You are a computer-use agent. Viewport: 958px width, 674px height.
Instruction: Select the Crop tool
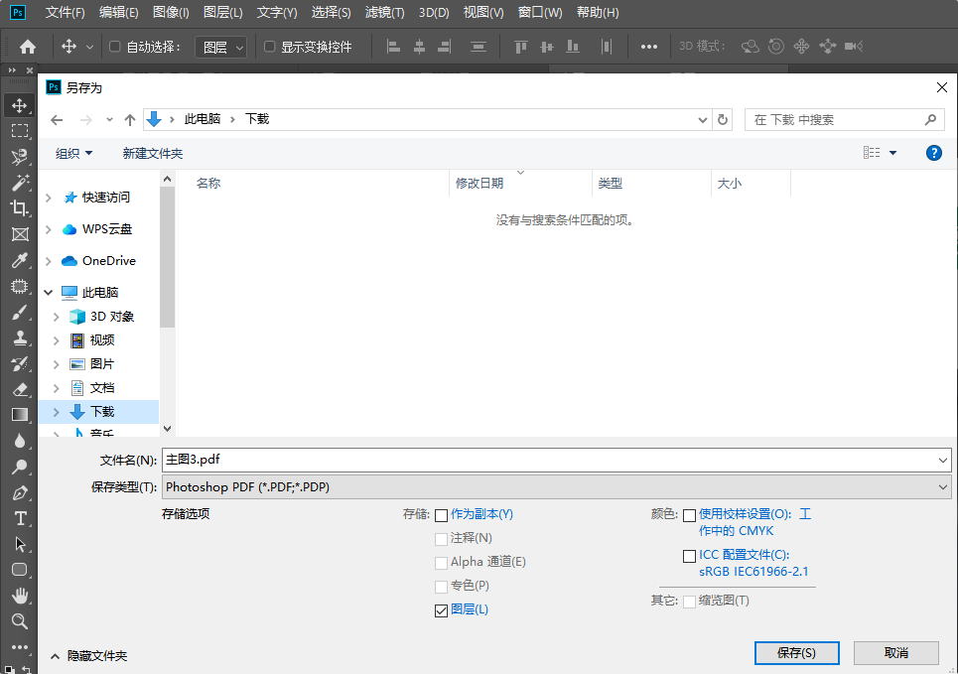19,208
